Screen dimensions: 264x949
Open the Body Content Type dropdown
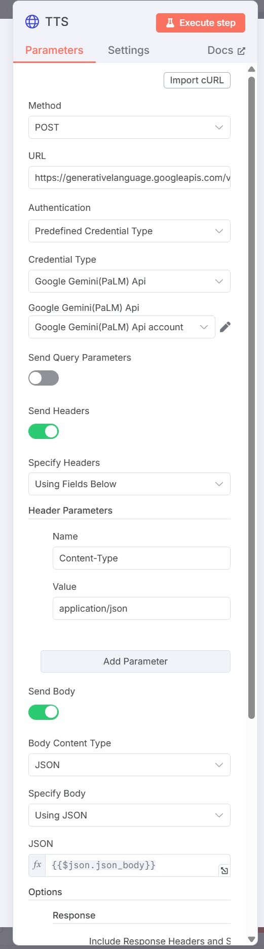click(129, 765)
